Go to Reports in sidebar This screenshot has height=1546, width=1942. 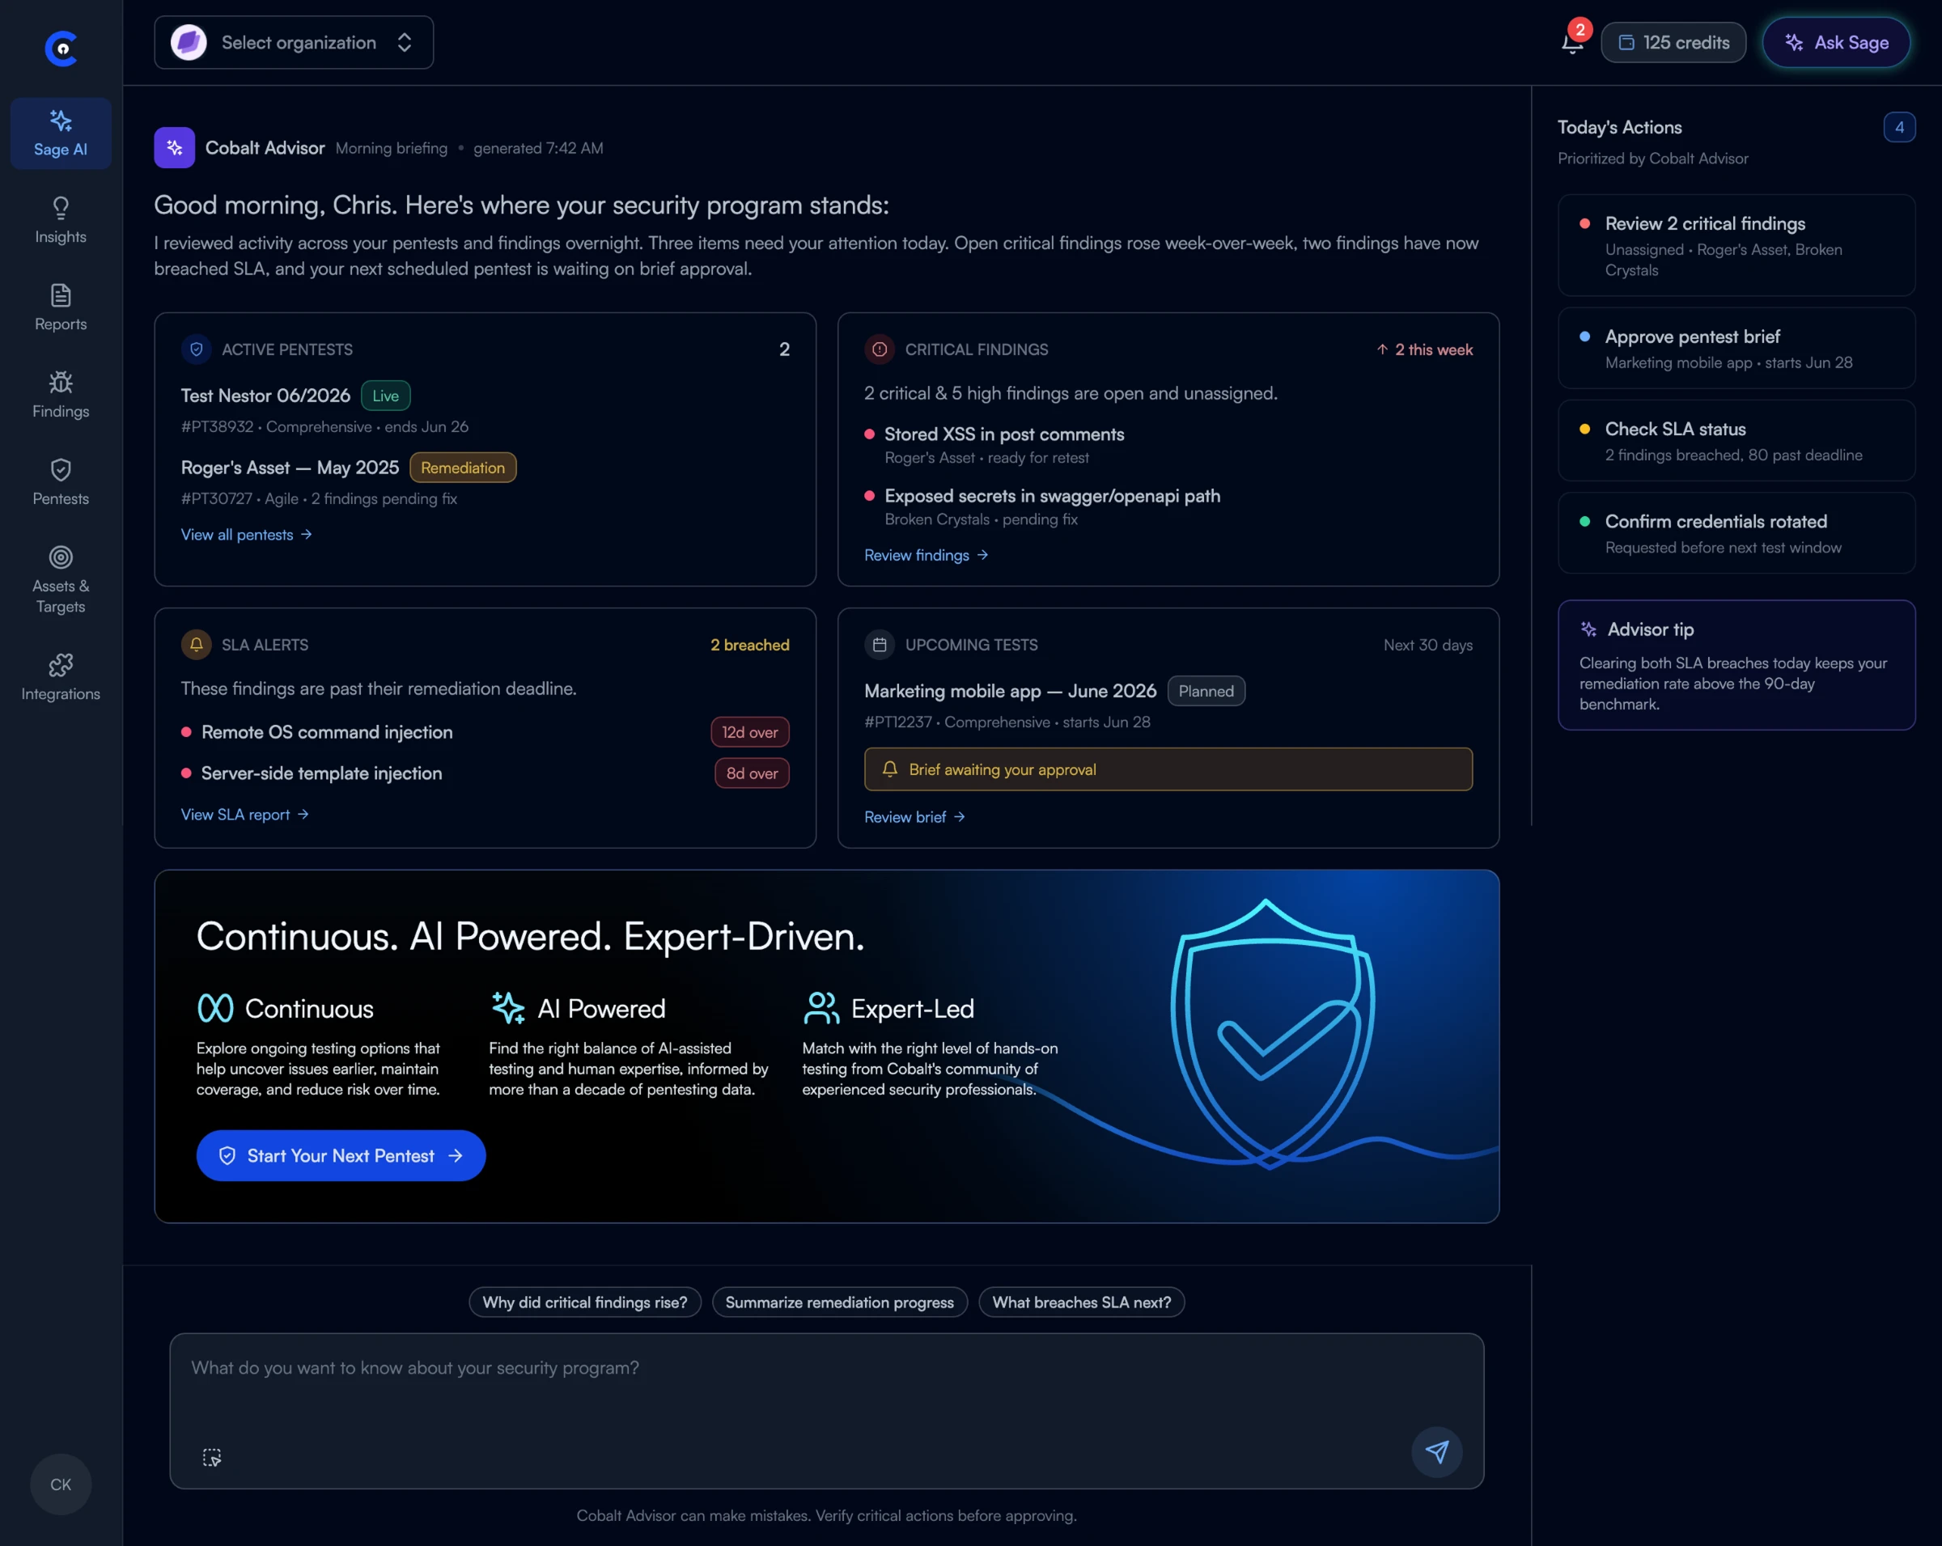point(61,308)
